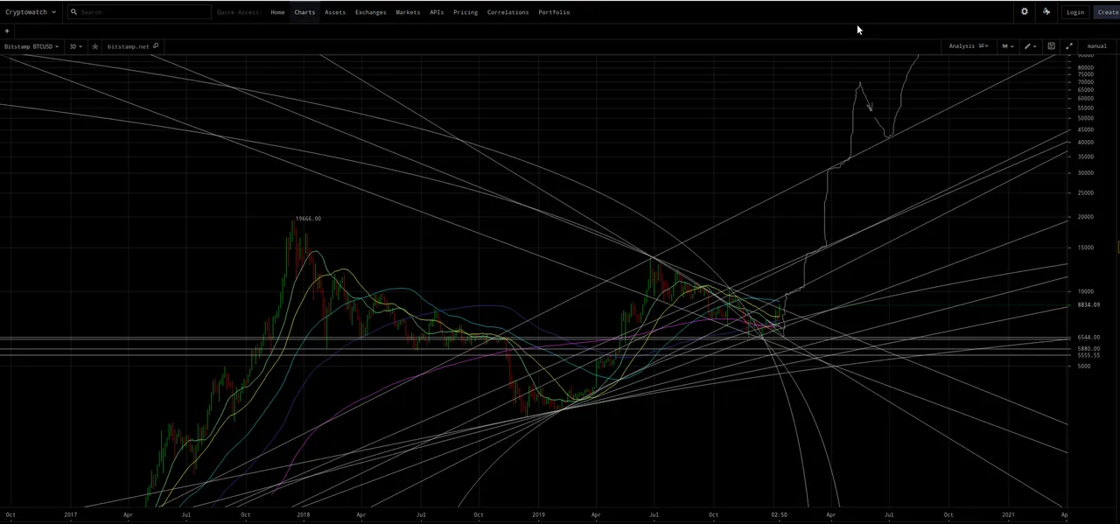Click the 02:50 countdown label on time axis
This screenshot has width=1120, height=524.
pos(779,515)
